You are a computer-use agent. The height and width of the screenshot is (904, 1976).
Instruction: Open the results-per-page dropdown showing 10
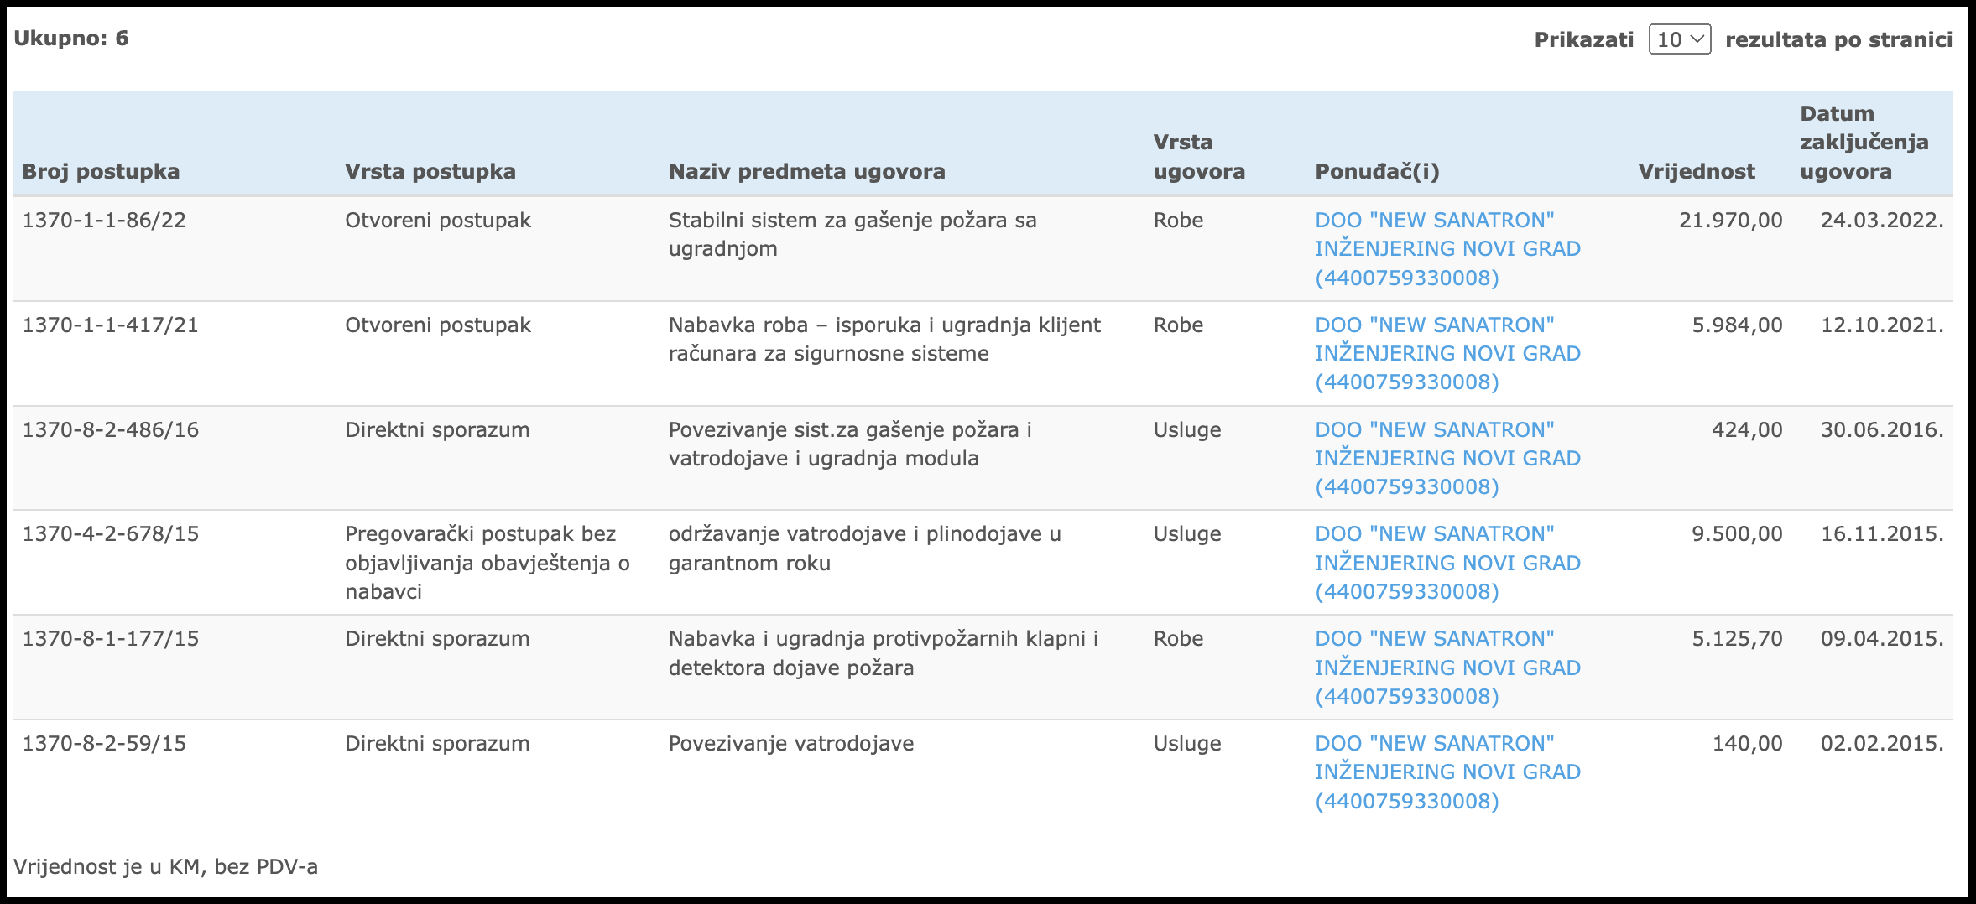pyautogui.click(x=1679, y=39)
